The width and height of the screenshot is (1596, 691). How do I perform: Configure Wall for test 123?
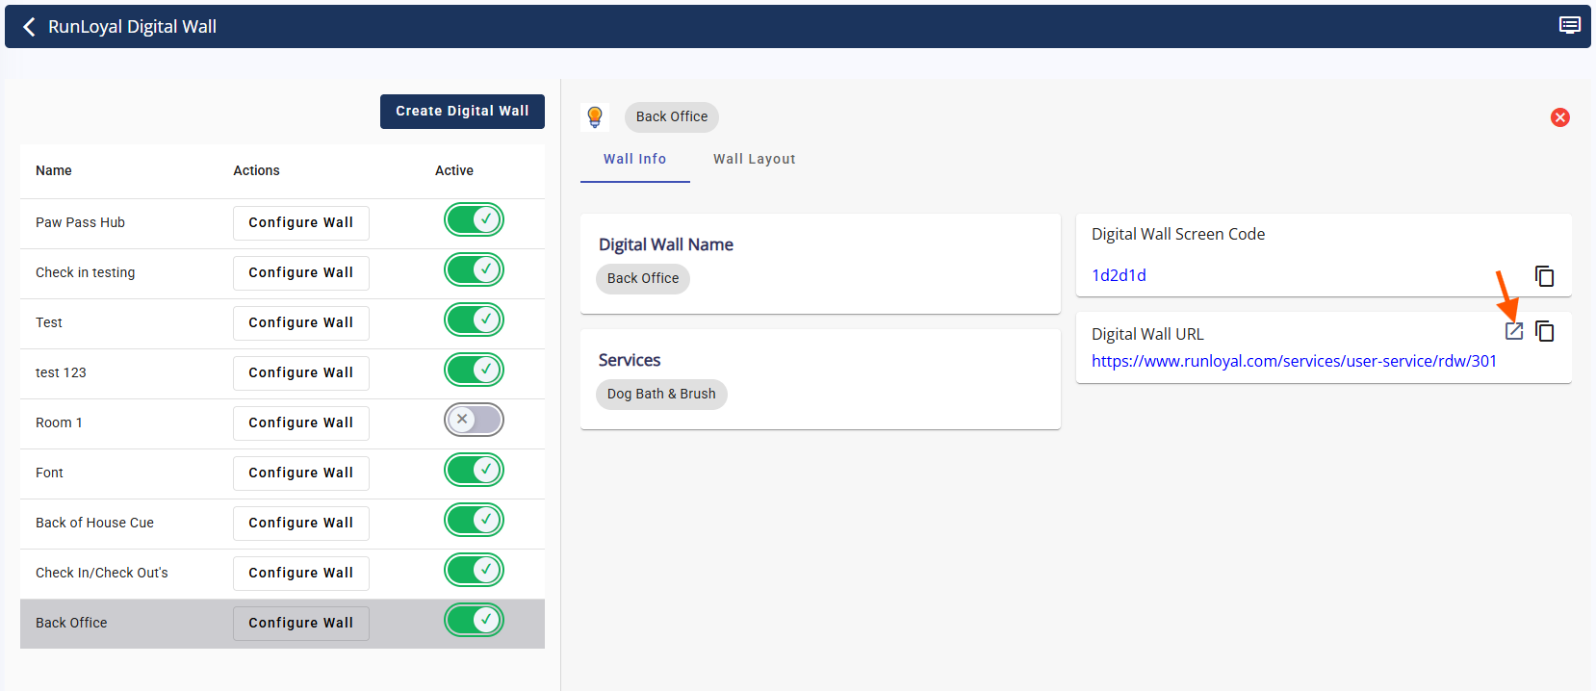coord(301,372)
